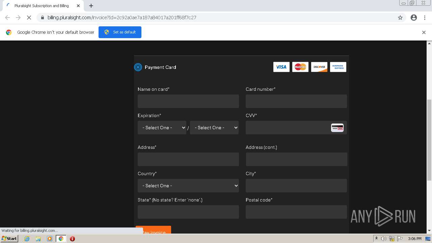The height and width of the screenshot is (243, 432).
Task: Open the Chrome profile icon
Action: [x=414, y=18]
